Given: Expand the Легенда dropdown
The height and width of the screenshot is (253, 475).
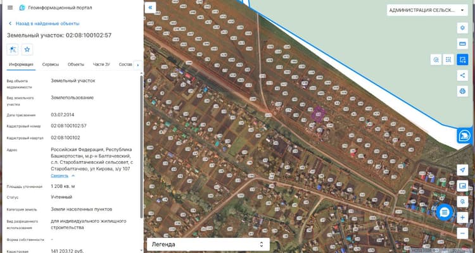Looking at the screenshot, I should click(208, 244).
